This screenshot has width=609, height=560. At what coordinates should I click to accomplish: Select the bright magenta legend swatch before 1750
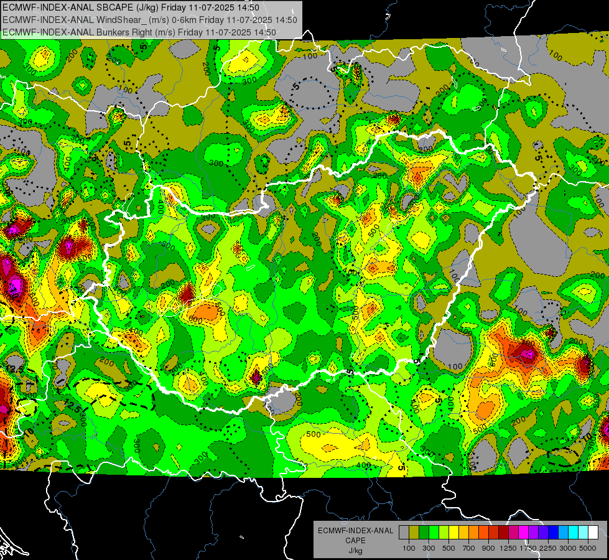[x=524, y=533]
